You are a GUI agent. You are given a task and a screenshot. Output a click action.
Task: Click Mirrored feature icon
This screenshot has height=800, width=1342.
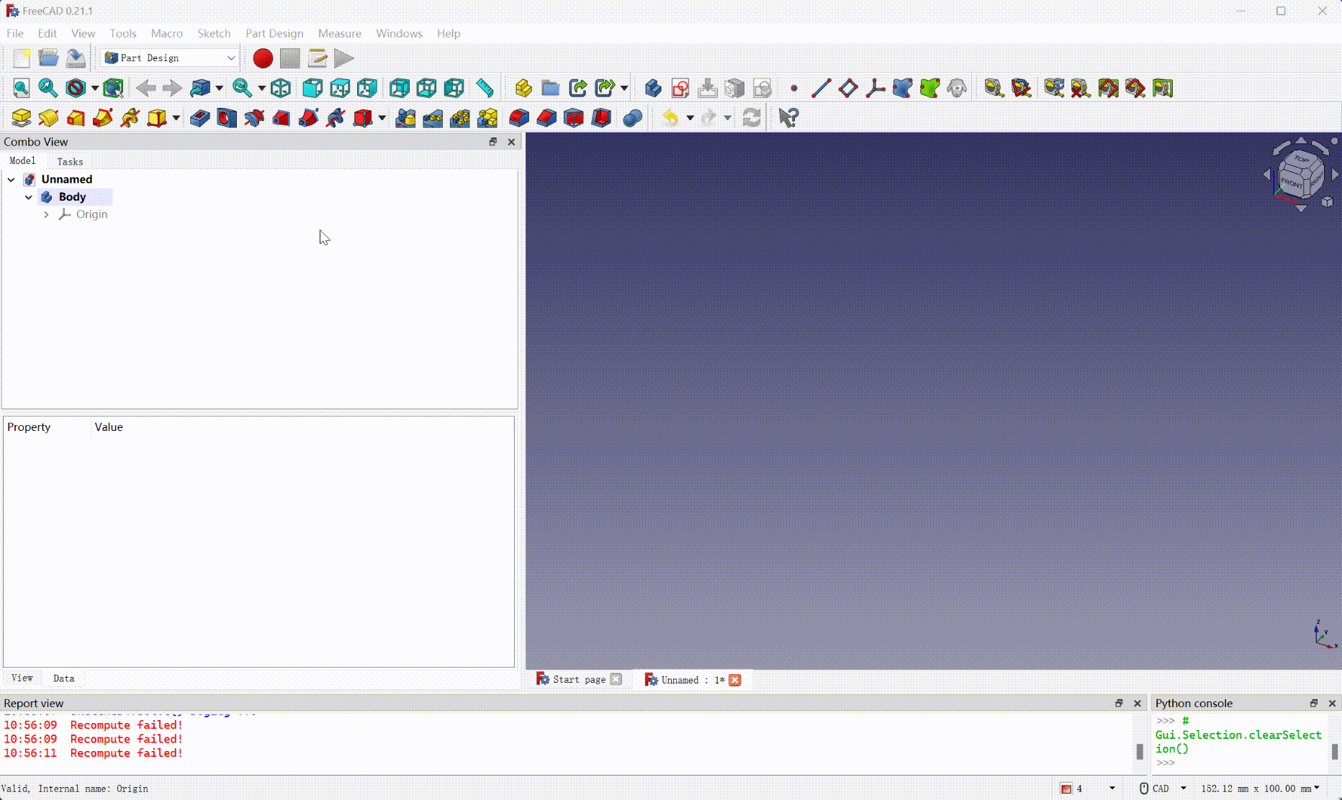pos(405,118)
